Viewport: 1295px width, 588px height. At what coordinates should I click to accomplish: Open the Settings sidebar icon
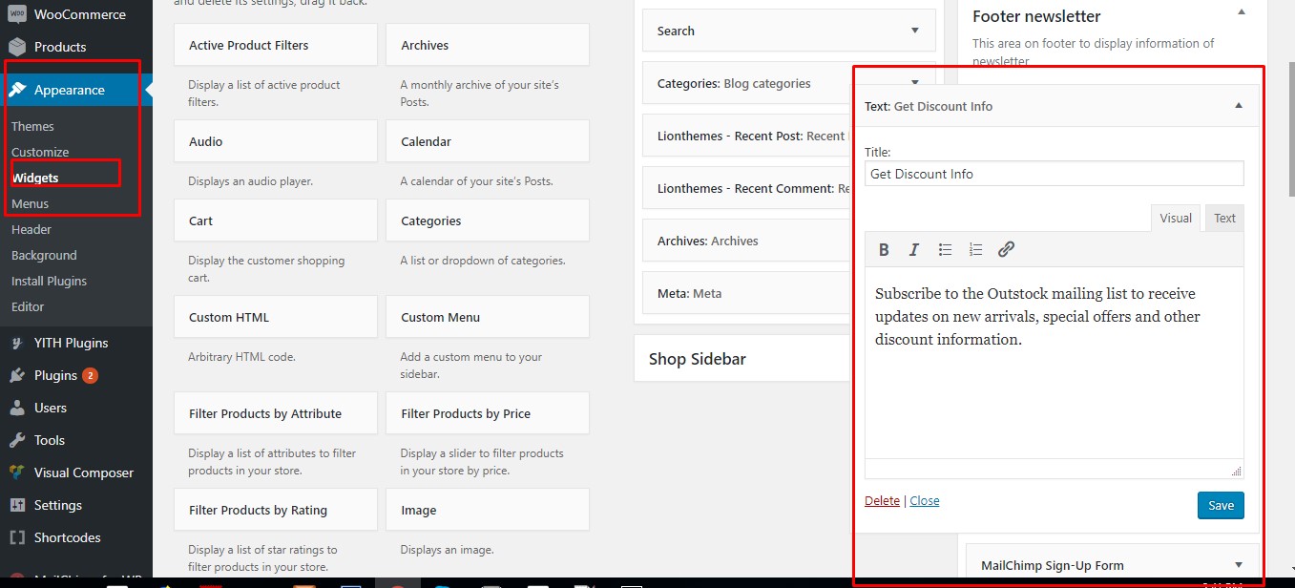(17, 505)
